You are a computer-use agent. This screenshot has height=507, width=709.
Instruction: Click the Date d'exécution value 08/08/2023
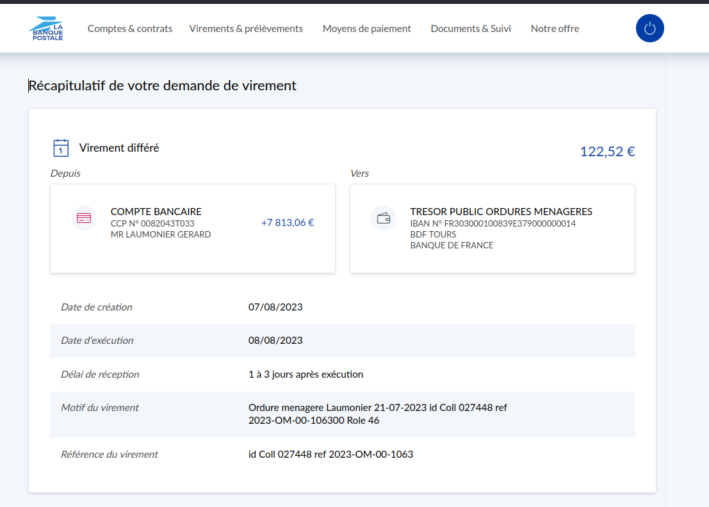coord(275,341)
